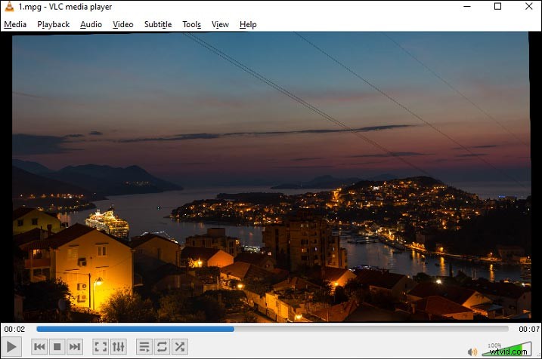
Task: Skip to next media track
Action: tap(74, 347)
